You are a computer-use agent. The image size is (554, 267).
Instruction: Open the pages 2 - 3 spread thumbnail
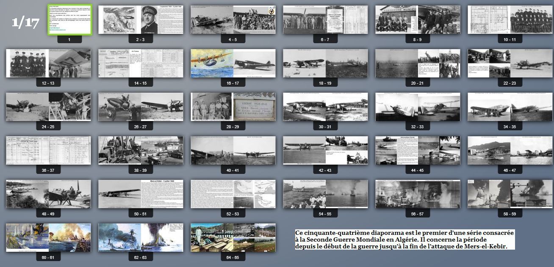[x=141, y=20]
